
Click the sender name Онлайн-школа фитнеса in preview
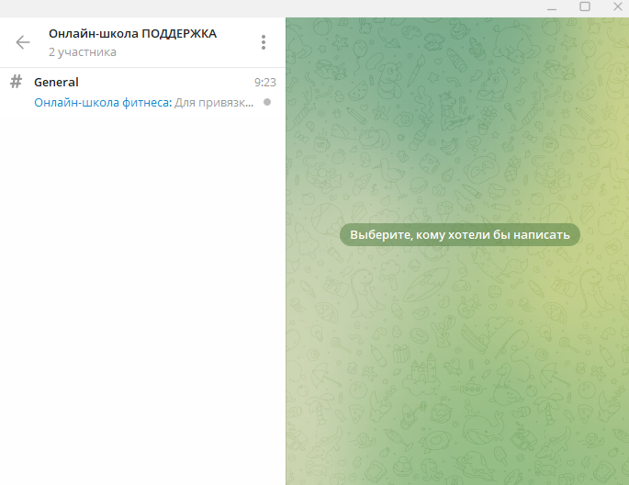coord(102,103)
